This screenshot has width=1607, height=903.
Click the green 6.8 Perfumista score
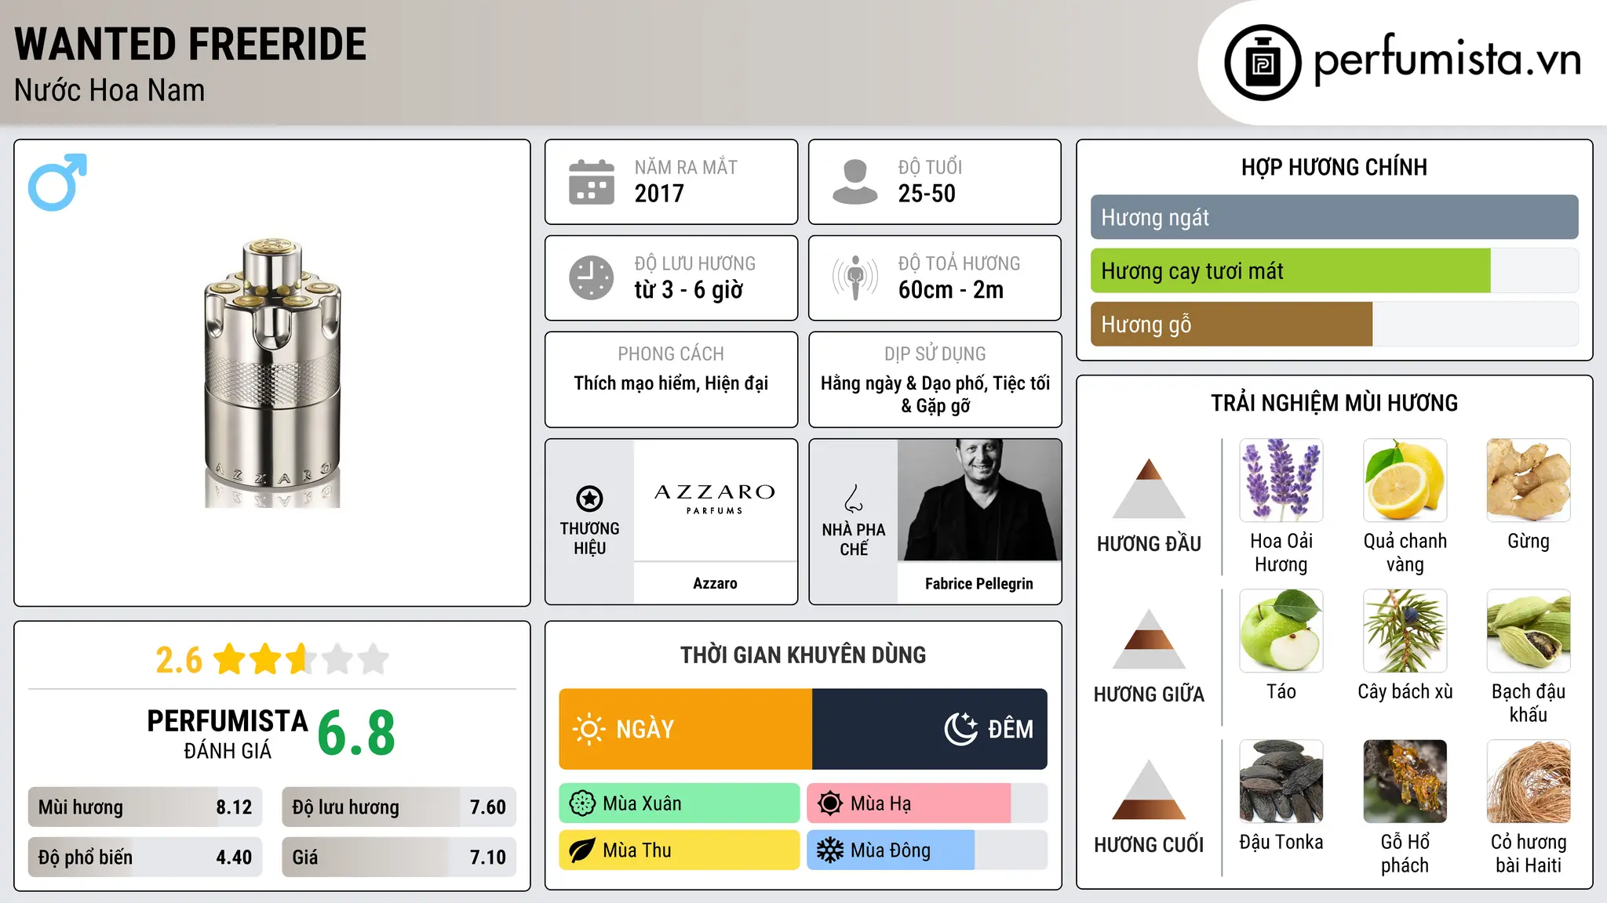pyautogui.click(x=356, y=733)
